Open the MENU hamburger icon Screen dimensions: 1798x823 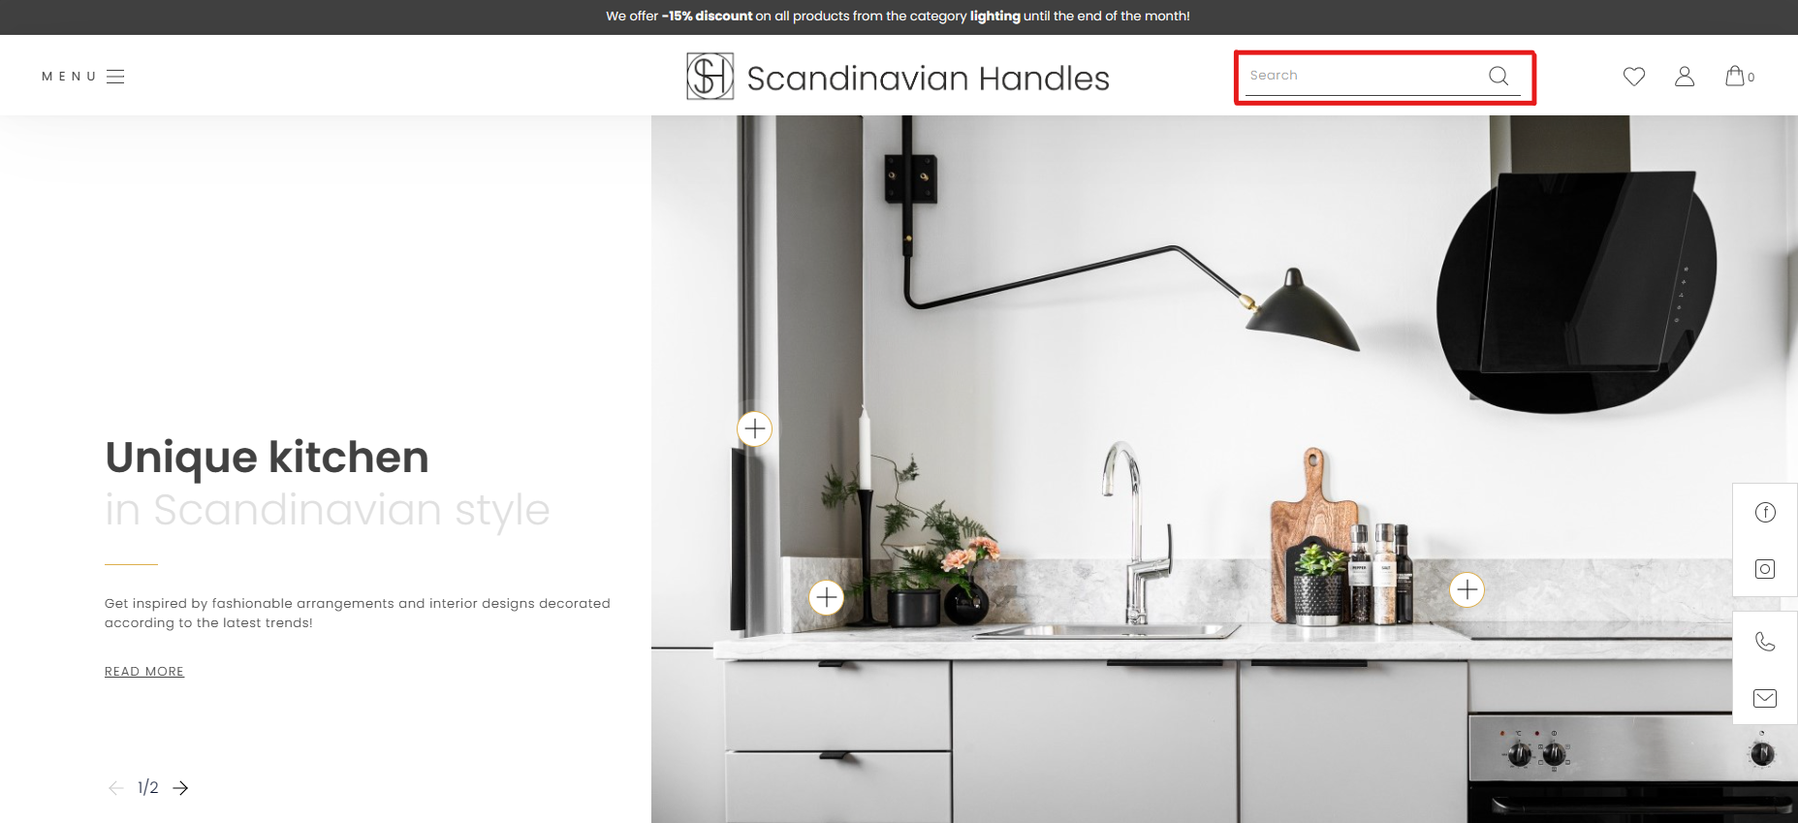coord(115,77)
